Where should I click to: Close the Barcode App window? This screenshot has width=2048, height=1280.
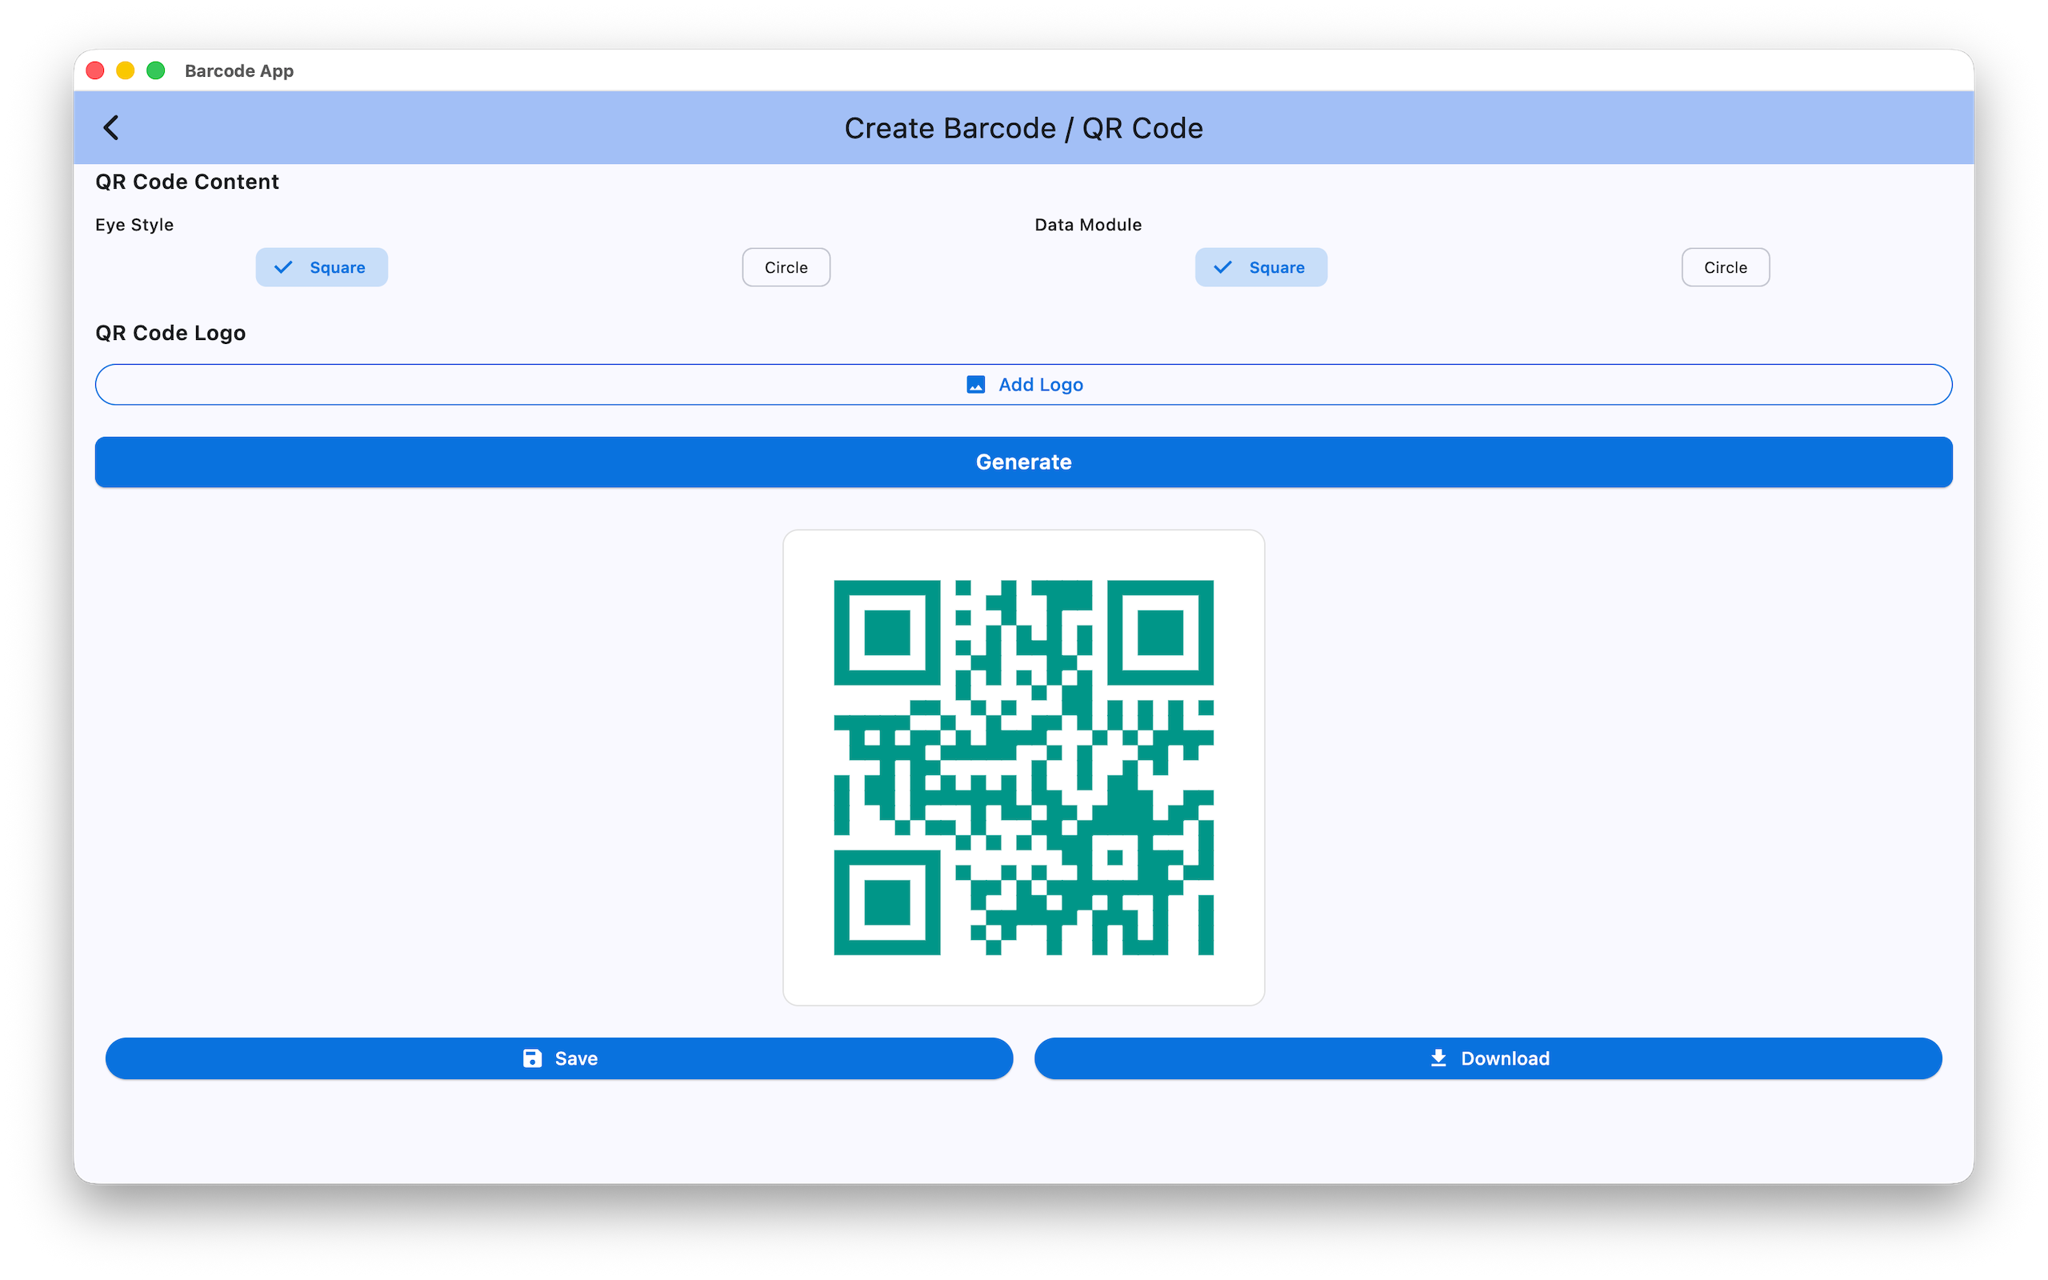pos(94,70)
